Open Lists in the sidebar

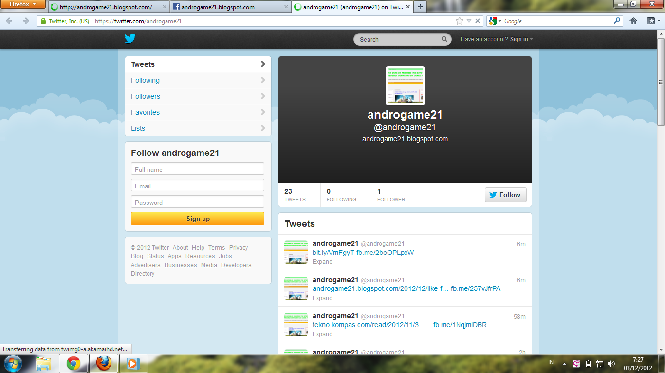coord(198,128)
